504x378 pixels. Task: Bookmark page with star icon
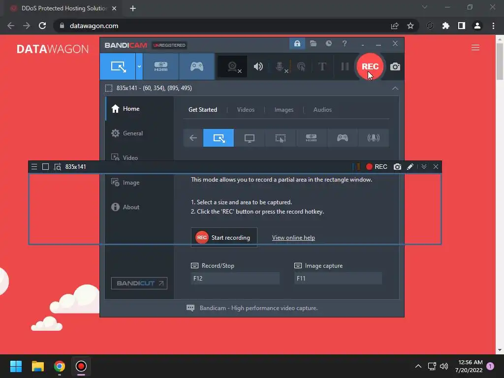point(410,26)
